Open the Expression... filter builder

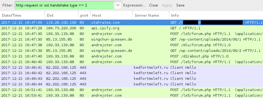pos(134,5)
